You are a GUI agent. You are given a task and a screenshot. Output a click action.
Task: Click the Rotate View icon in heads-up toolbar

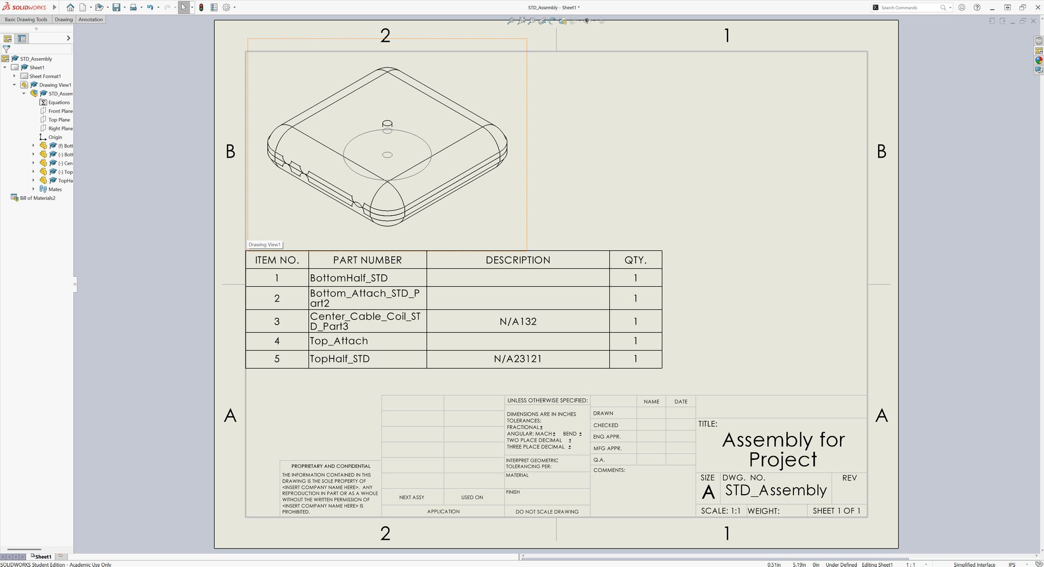pyautogui.click(x=552, y=21)
